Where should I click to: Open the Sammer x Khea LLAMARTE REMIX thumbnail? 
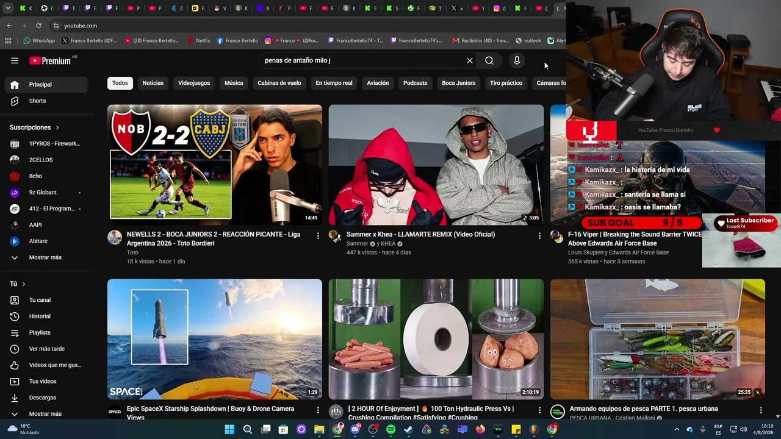(x=436, y=165)
